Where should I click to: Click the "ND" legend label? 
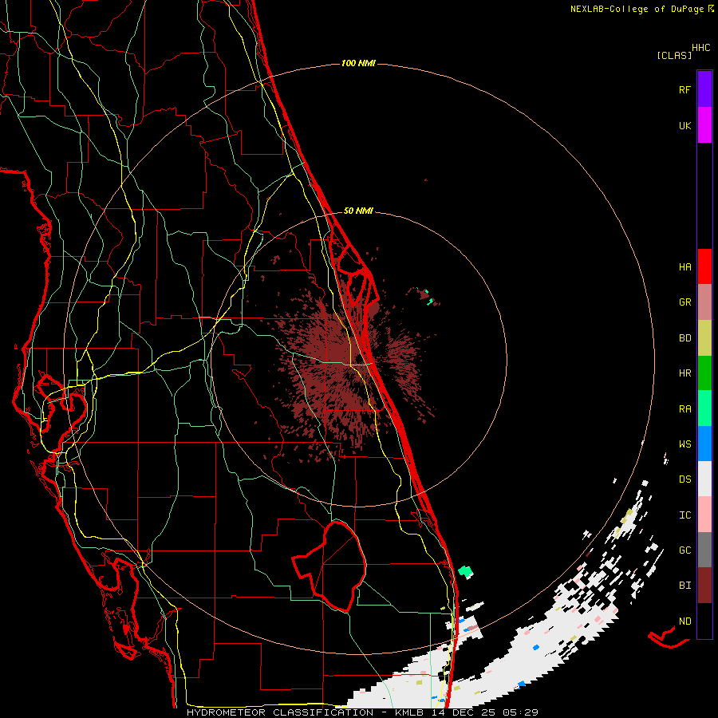point(684,621)
